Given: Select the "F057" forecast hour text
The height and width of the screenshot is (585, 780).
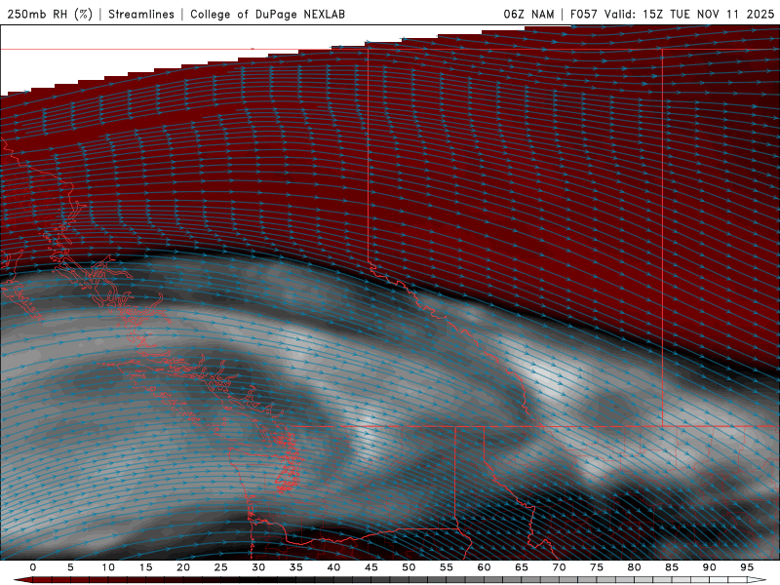Looking at the screenshot, I should (x=584, y=14).
